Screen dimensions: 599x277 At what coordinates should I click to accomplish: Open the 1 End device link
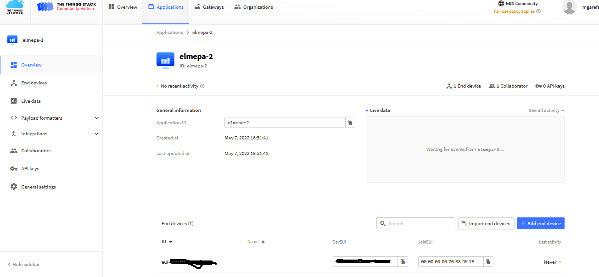coord(464,86)
